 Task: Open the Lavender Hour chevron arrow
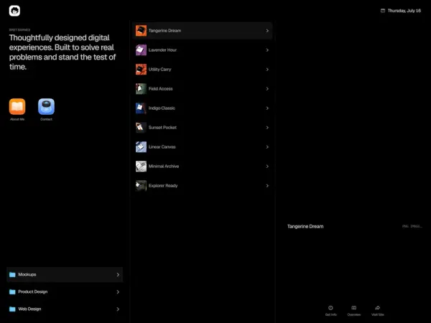pos(267,50)
